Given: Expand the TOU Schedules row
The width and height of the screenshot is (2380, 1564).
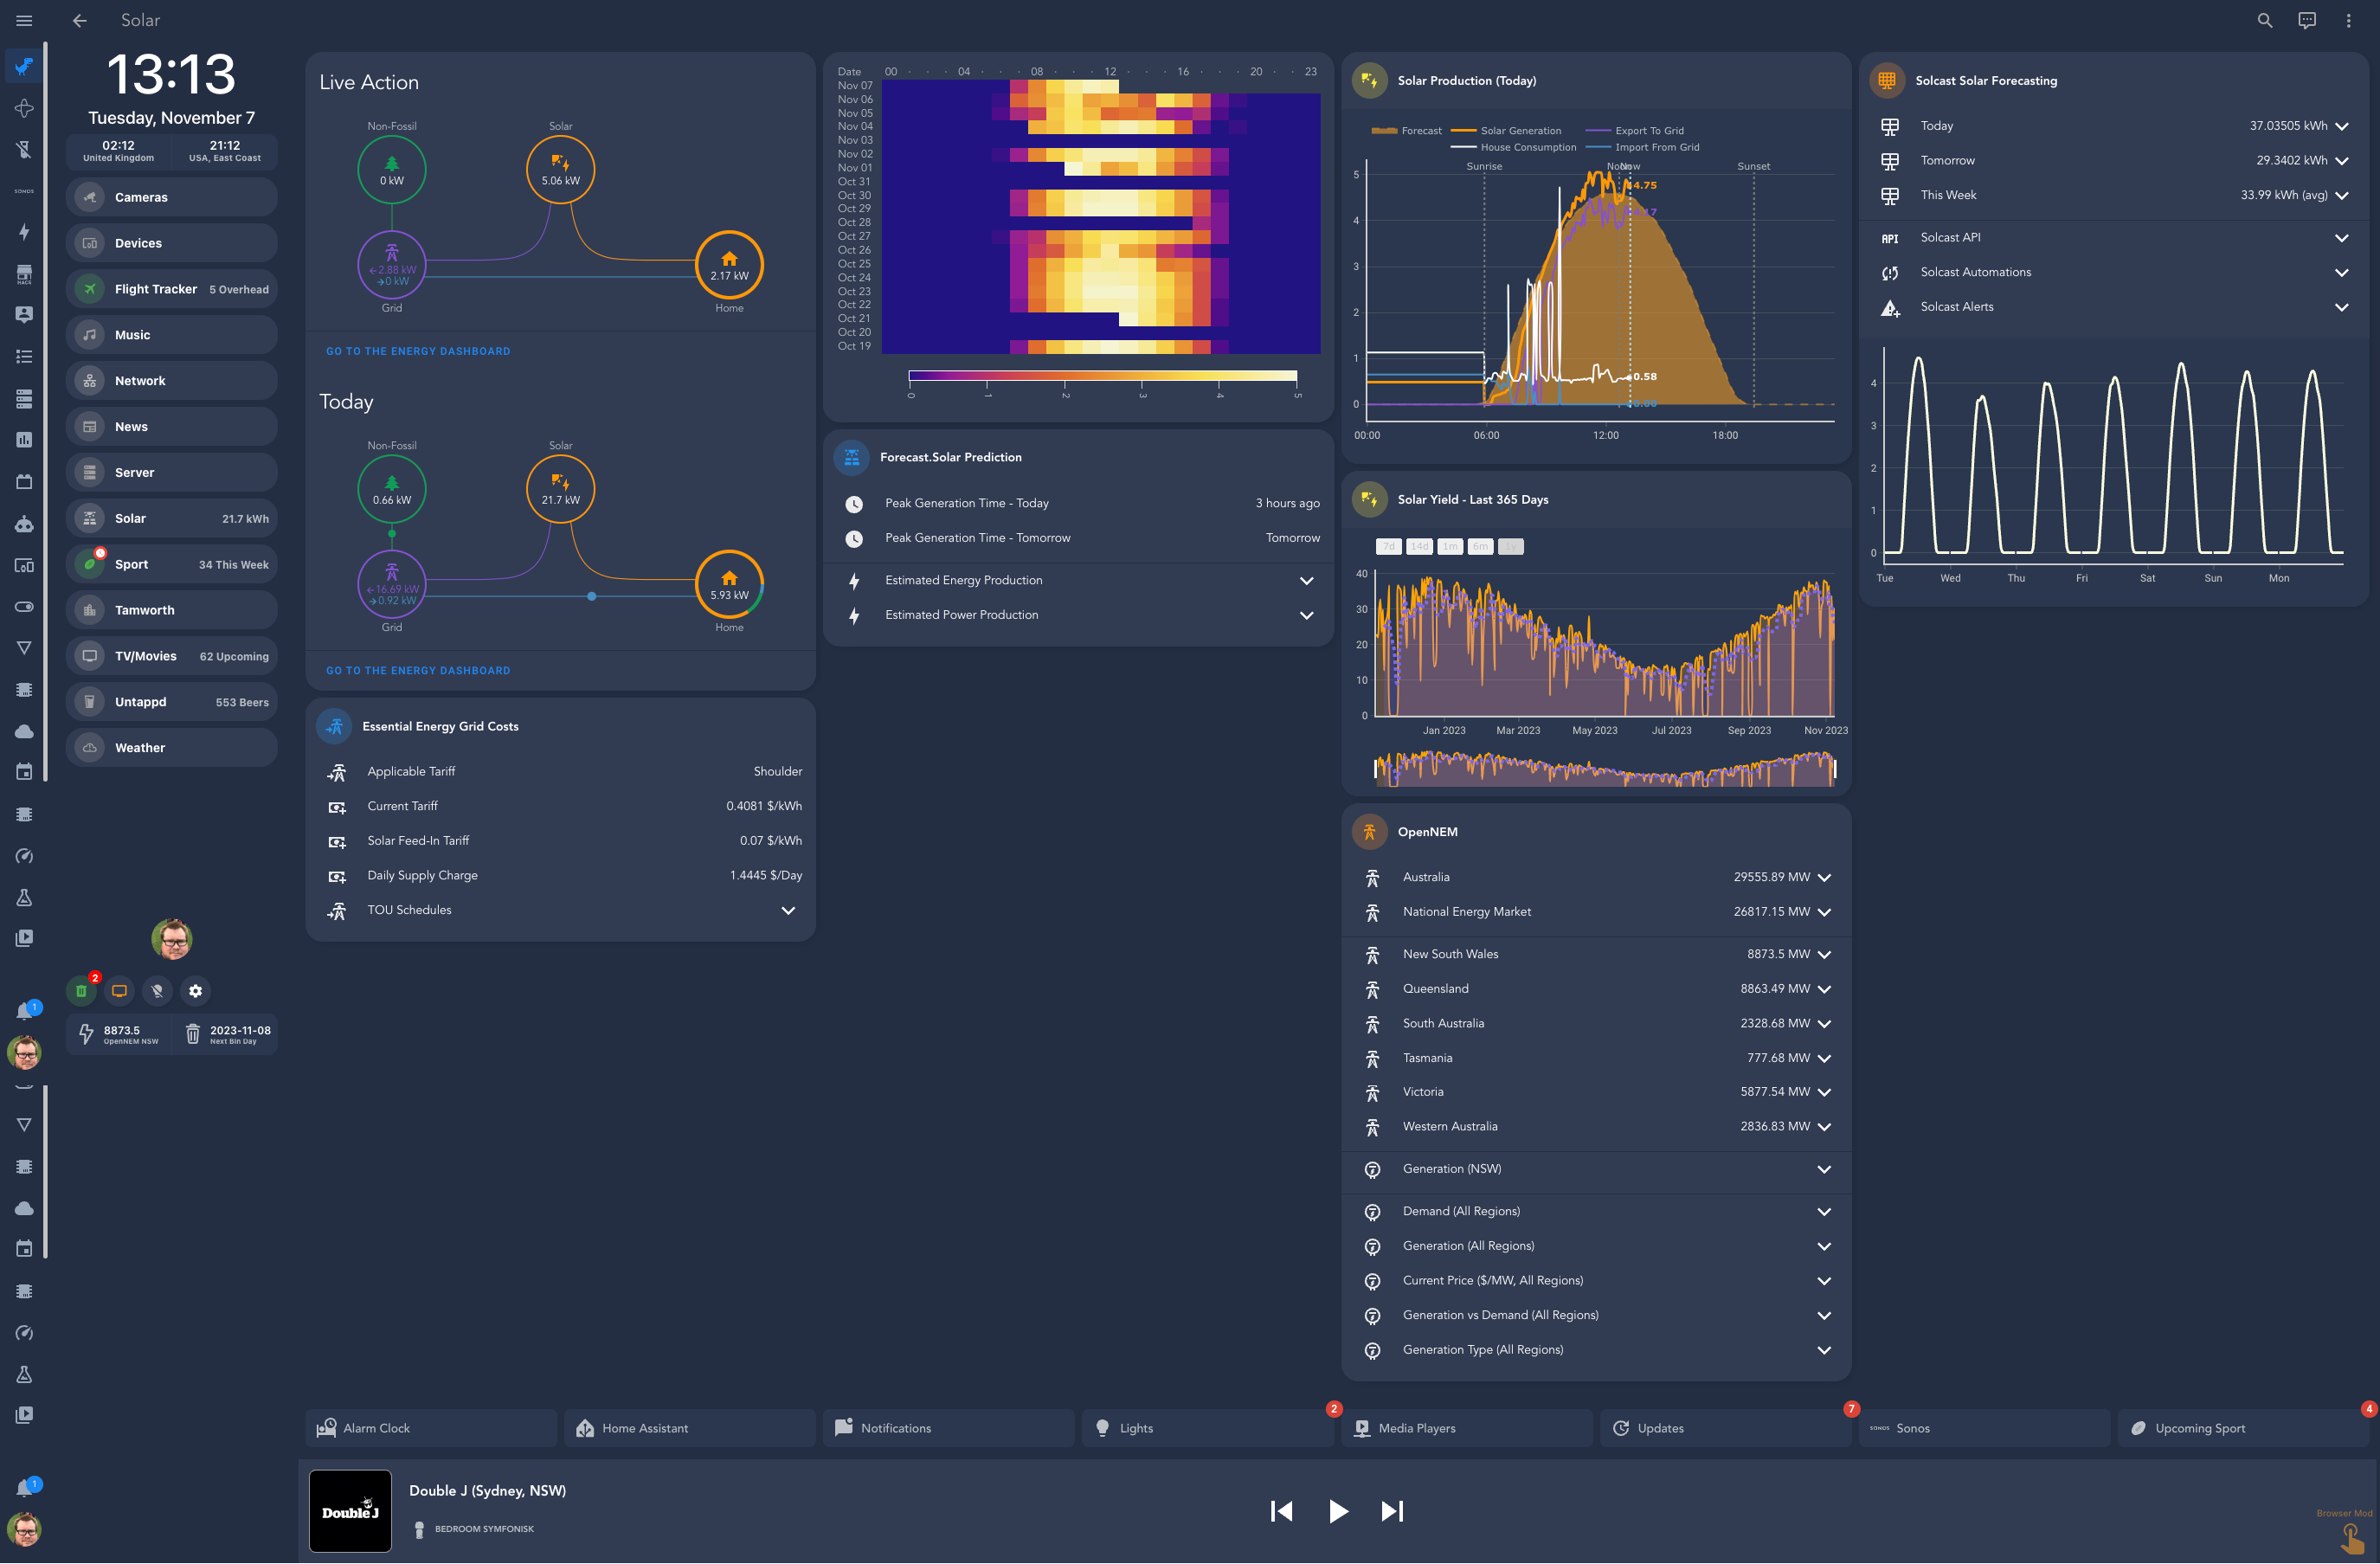Looking at the screenshot, I should (x=788, y=910).
